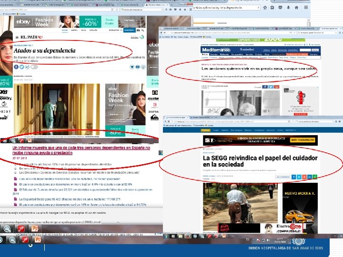The height and width of the screenshot is (257, 343).
Task: Open Economía section in Heraldo nav bar
Action: click(271, 130)
